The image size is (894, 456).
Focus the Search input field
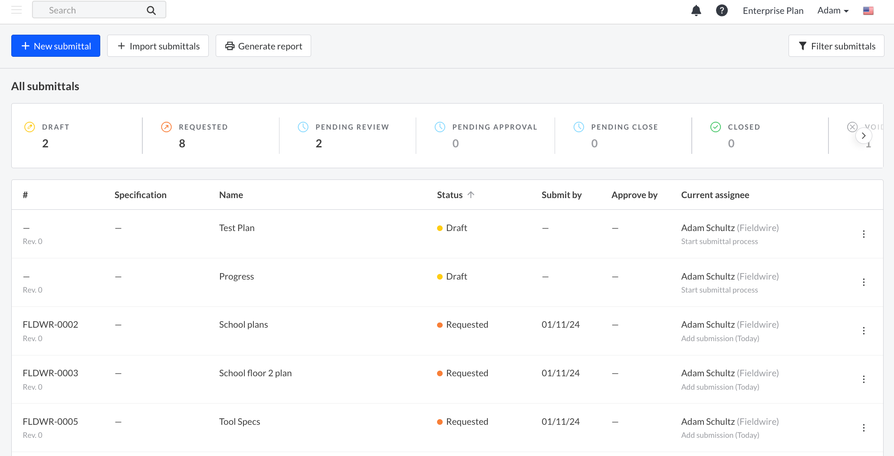coord(99,10)
